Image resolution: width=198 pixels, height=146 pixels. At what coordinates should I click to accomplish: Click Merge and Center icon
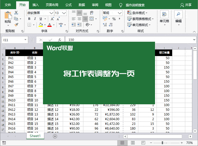91,19
